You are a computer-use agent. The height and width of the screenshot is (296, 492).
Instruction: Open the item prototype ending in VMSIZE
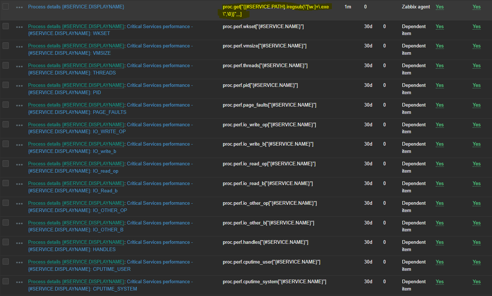(111, 50)
